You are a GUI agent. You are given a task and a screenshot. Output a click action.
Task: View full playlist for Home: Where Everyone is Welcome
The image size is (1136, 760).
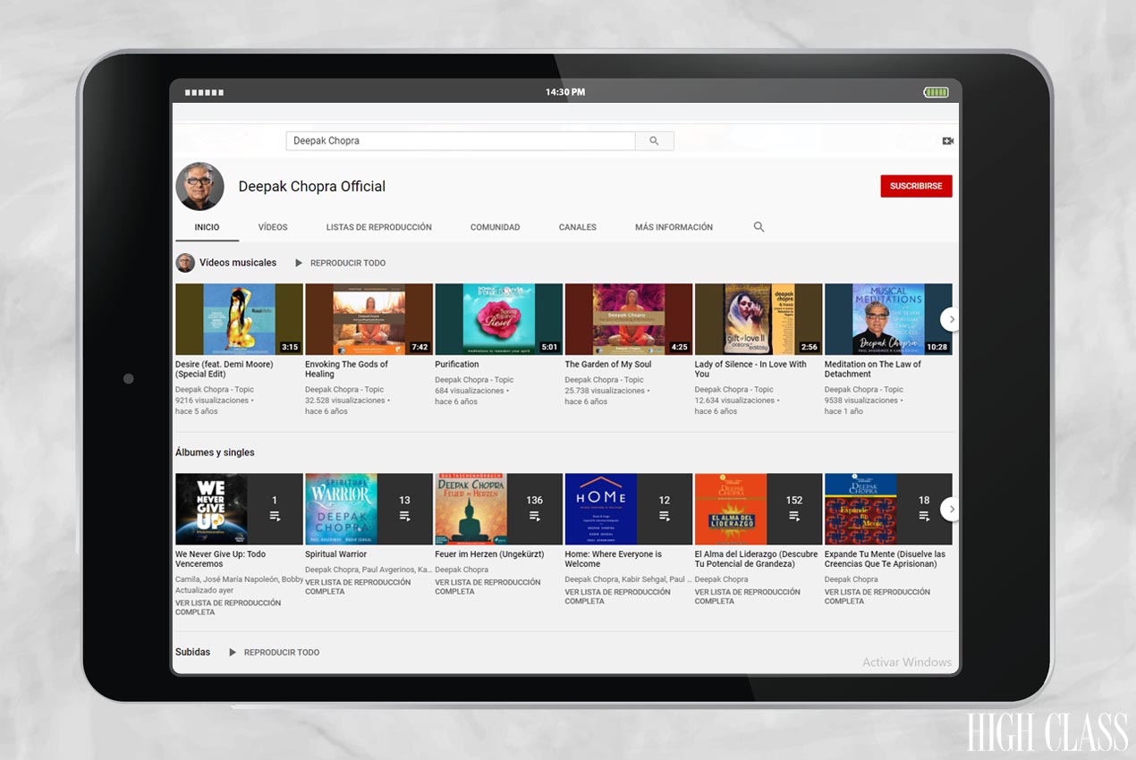click(617, 596)
